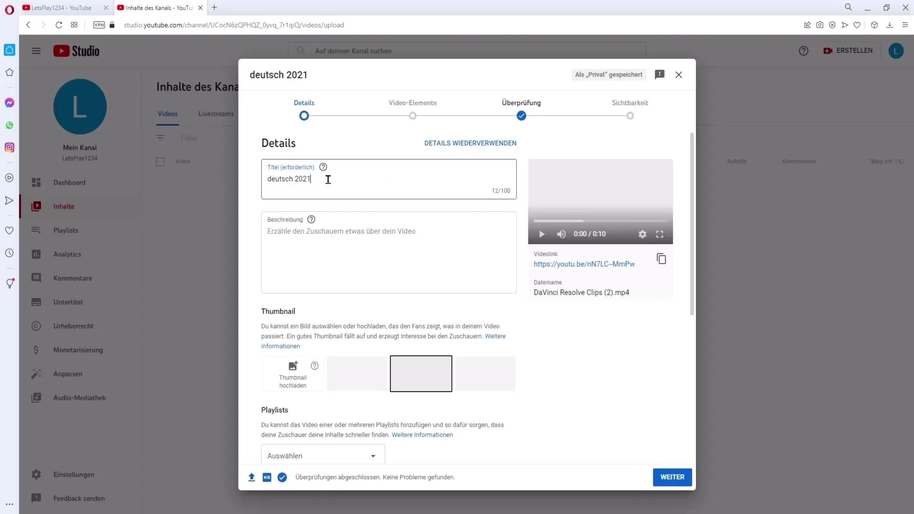Click the Analytics sidebar icon

[x=36, y=254]
